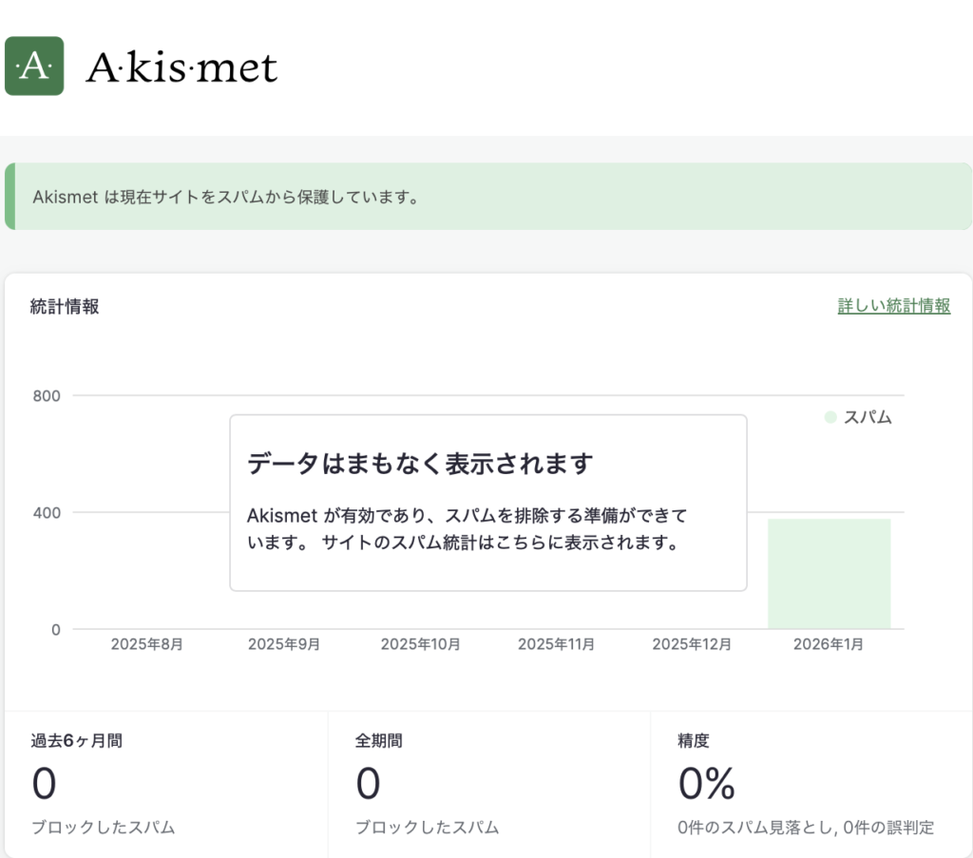The height and width of the screenshot is (858, 973).
Task: Select the スパム legend label
Action: point(868,417)
